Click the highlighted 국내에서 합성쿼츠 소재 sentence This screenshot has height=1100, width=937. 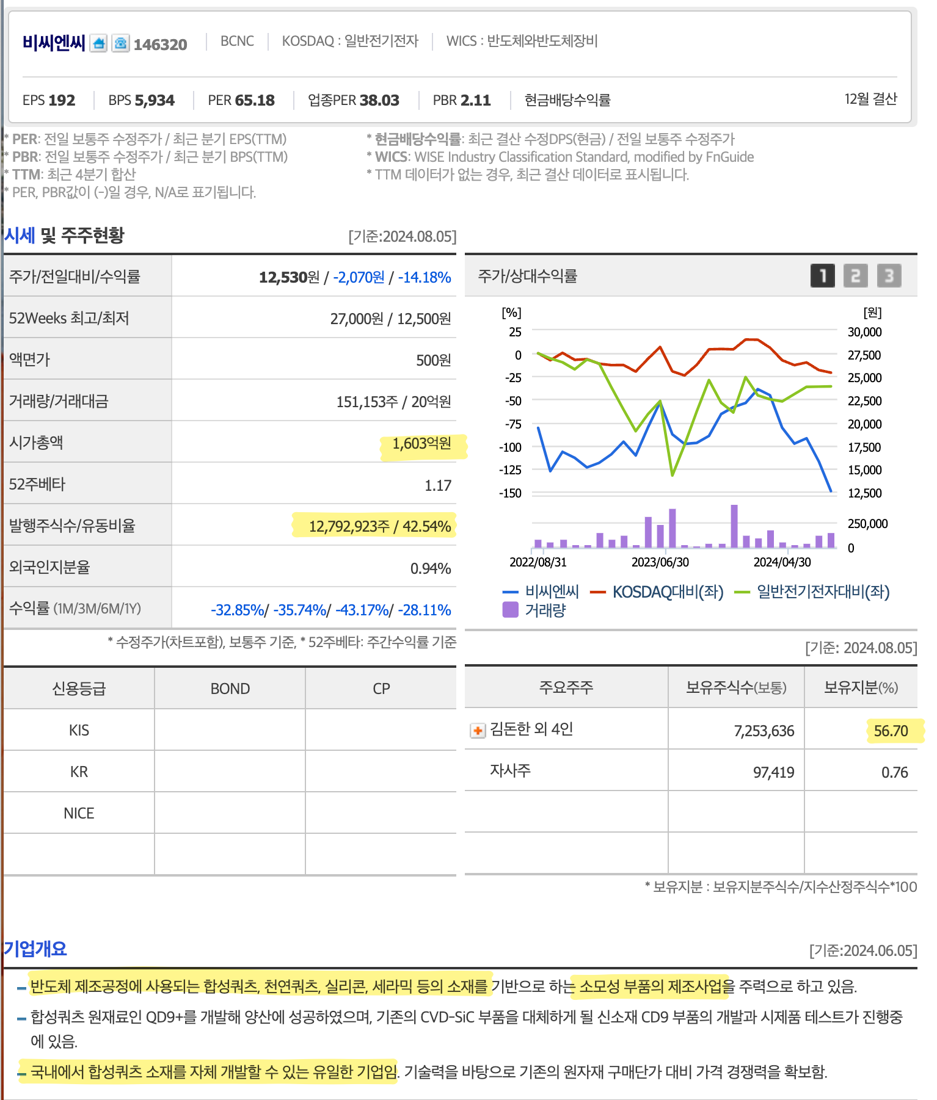[x=214, y=1071]
